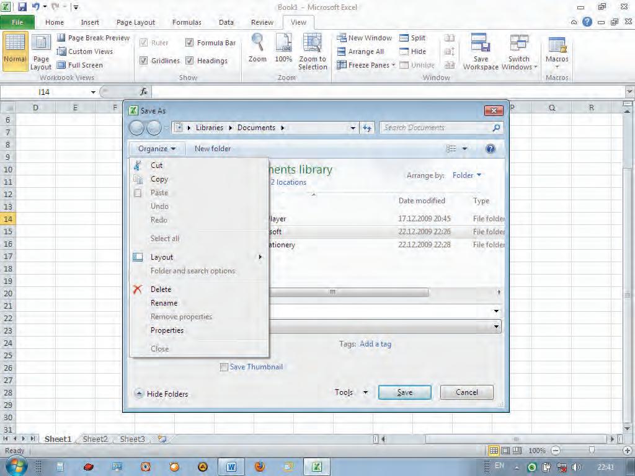Image resolution: width=635 pixels, height=476 pixels.
Task: Click Save icon in Quick Access Toolbar
Action: pos(22,7)
